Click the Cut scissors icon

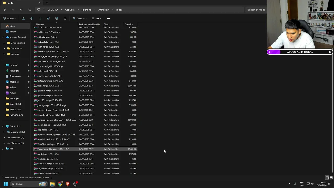pos(23,18)
